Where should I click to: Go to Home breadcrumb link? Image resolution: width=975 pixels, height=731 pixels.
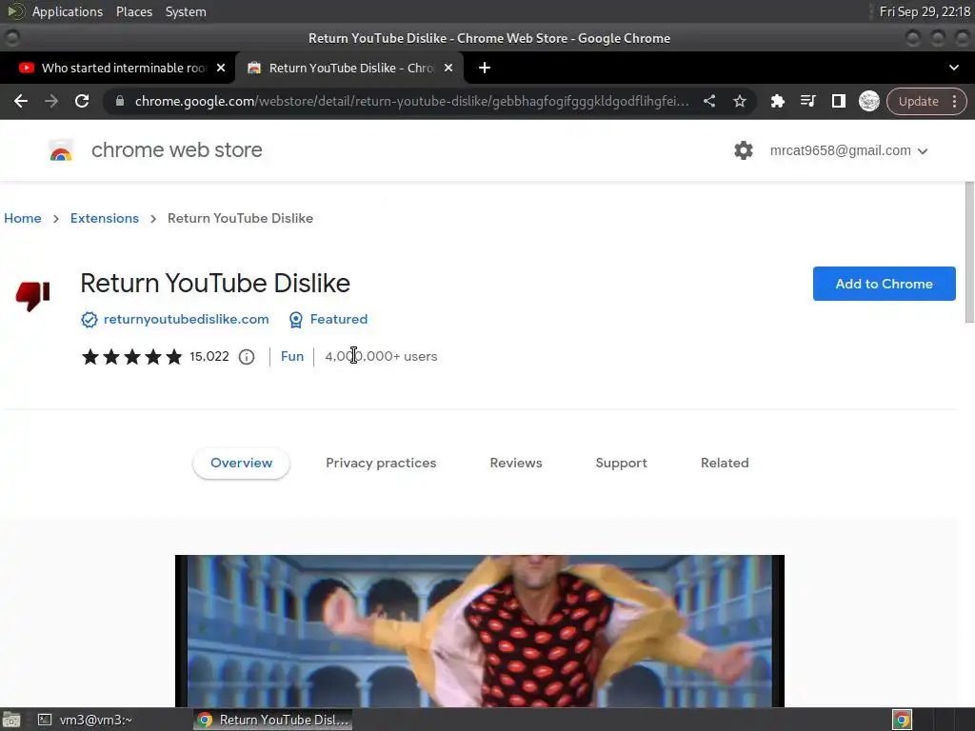point(23,218)
